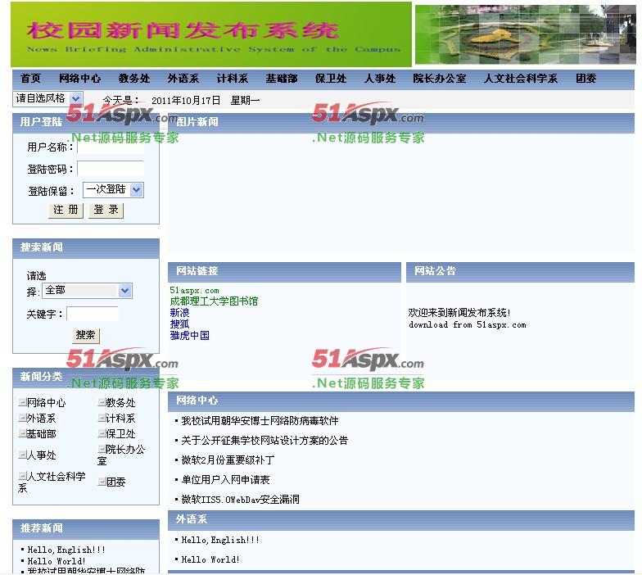
Task: Toggle the 团委 category tree icon
Action: point(102,482)
